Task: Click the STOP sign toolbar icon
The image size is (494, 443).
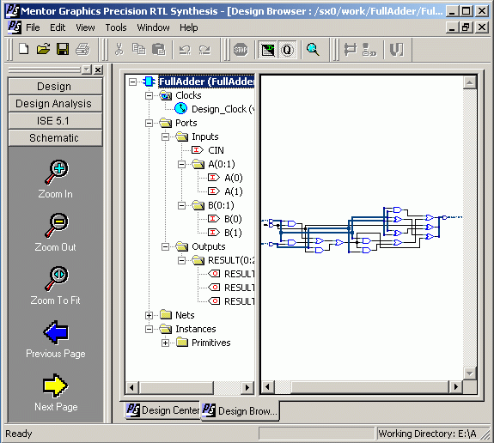Action: coord(241,50)
